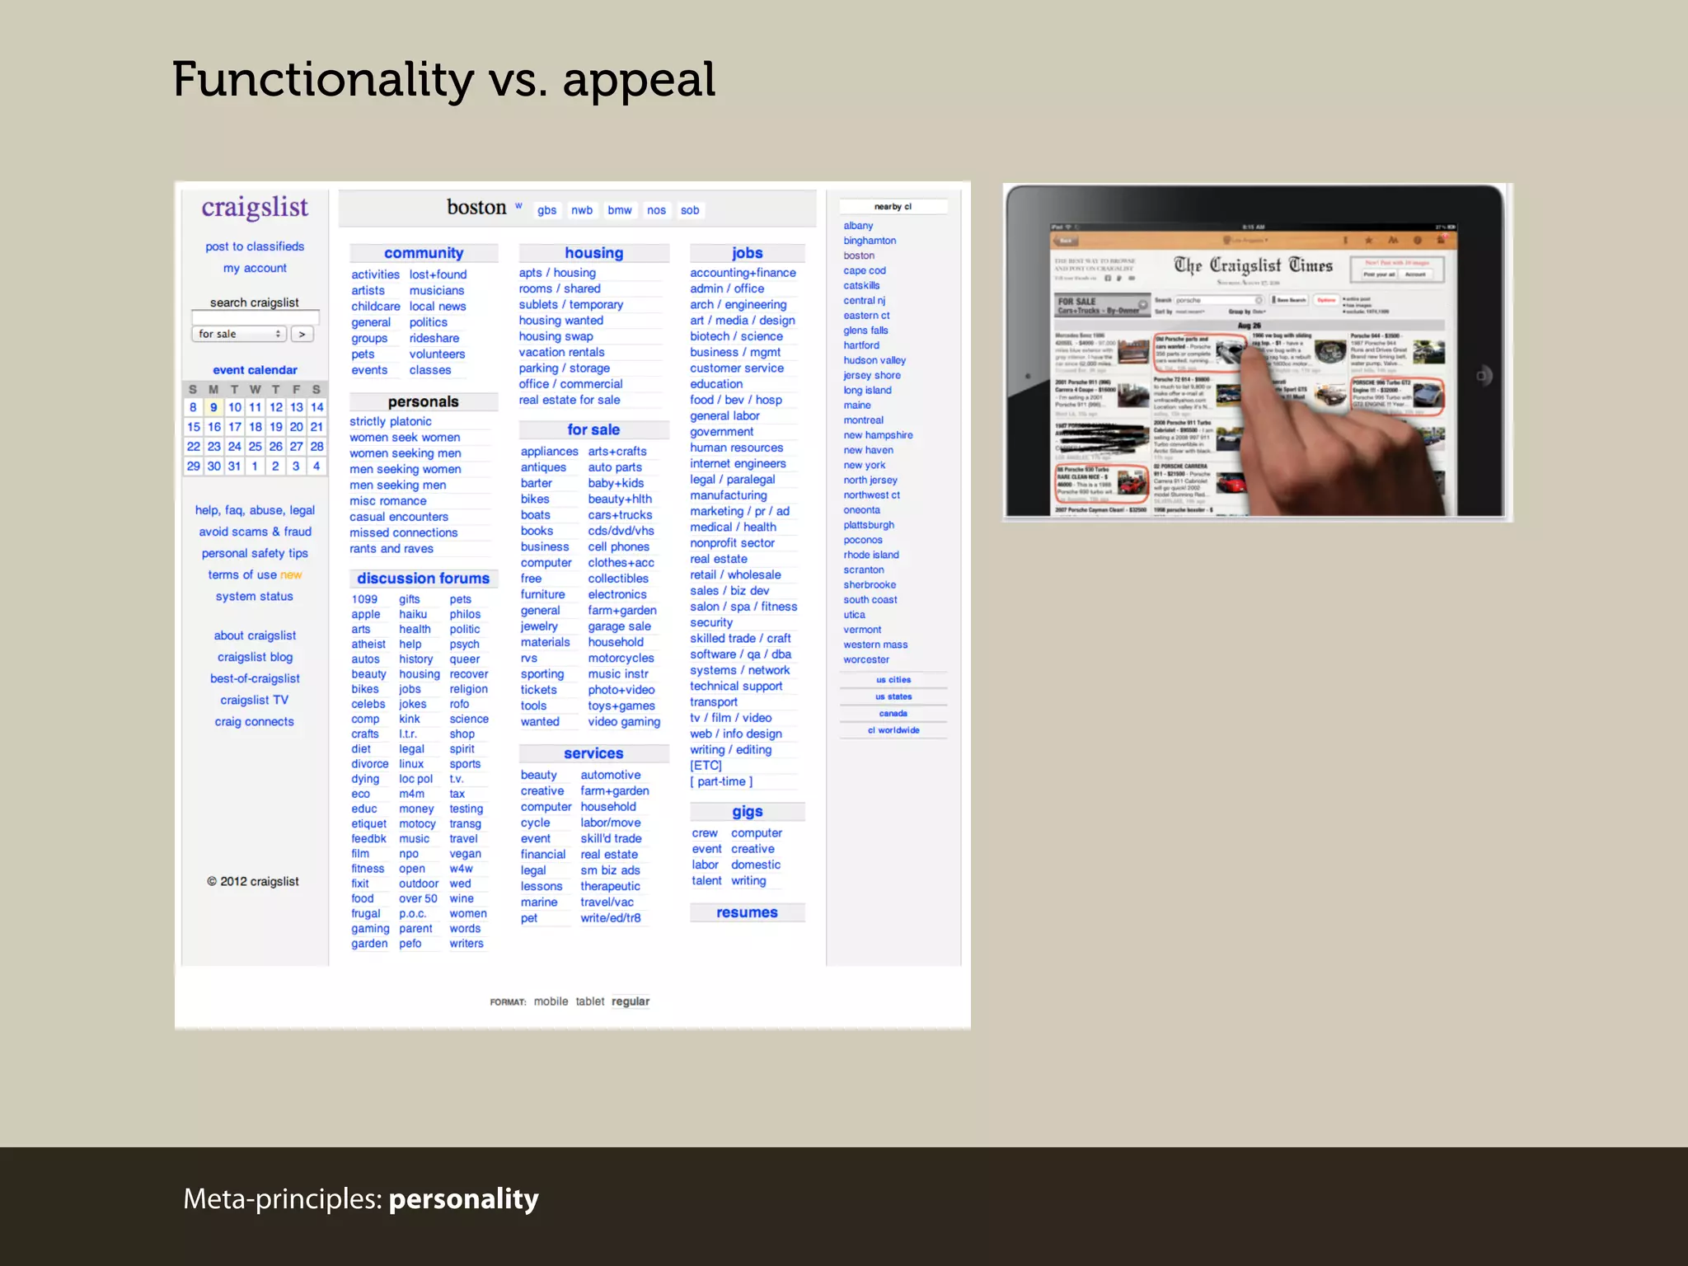Open 'craig connects' link
This screenshot has width=1688, height=1266.
(x=255, y=721)
